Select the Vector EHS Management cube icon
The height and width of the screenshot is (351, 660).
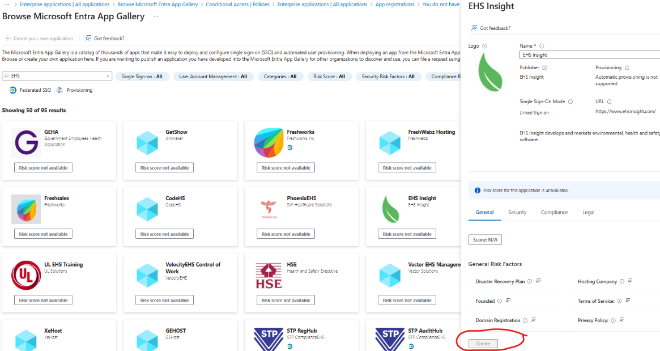[390, 275]
